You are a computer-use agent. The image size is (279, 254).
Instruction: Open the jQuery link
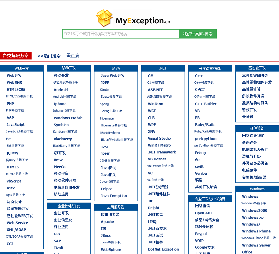click(12, 153)
